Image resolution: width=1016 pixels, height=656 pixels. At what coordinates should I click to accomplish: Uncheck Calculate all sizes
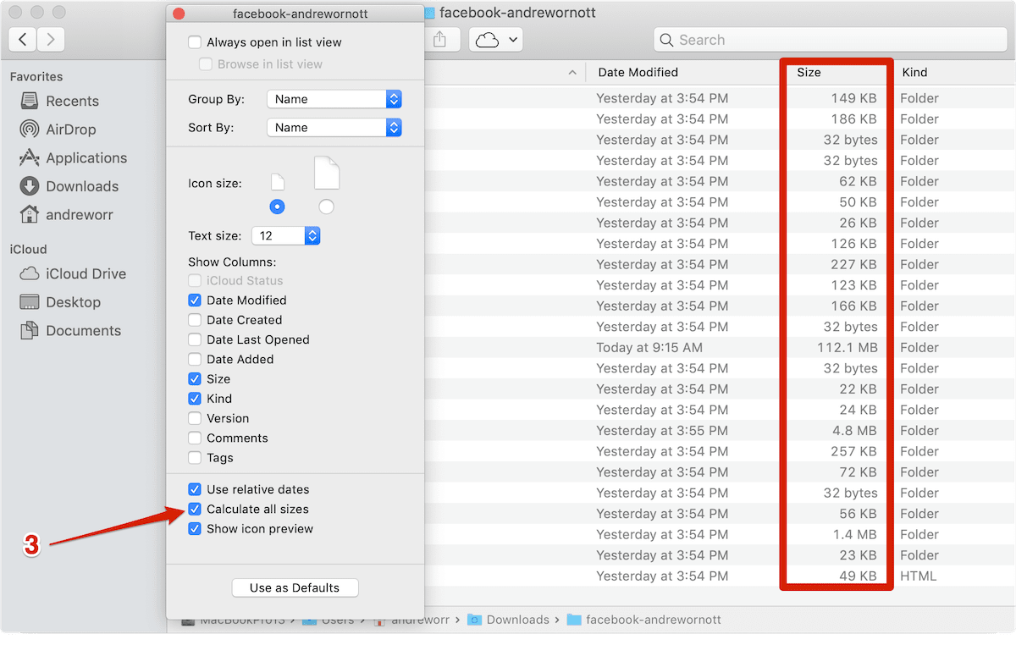[196, 509]
